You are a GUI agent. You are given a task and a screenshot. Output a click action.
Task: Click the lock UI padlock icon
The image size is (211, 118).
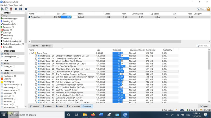[x=209, y=9]
